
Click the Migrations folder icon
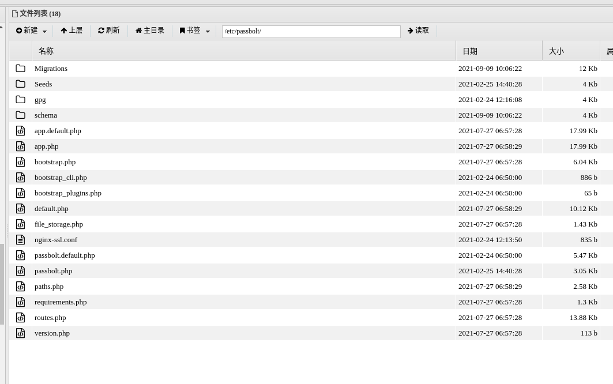coord(20,69)
